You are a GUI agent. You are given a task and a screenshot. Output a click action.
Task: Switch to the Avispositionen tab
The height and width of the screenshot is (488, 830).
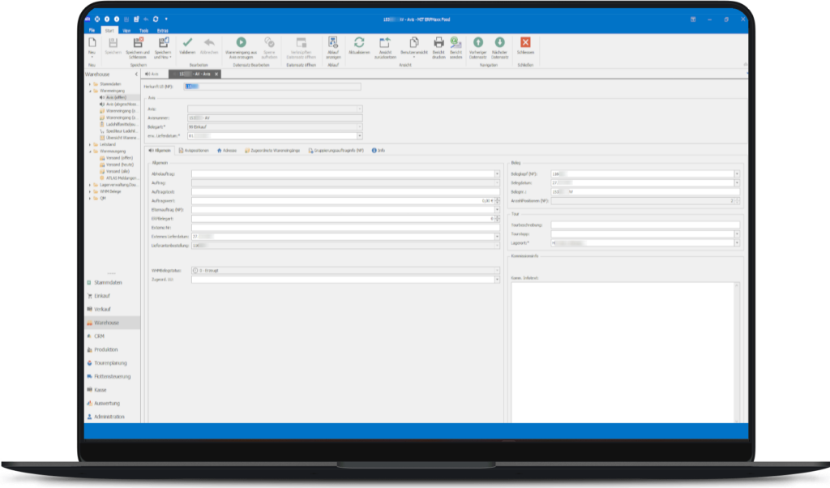195,150
